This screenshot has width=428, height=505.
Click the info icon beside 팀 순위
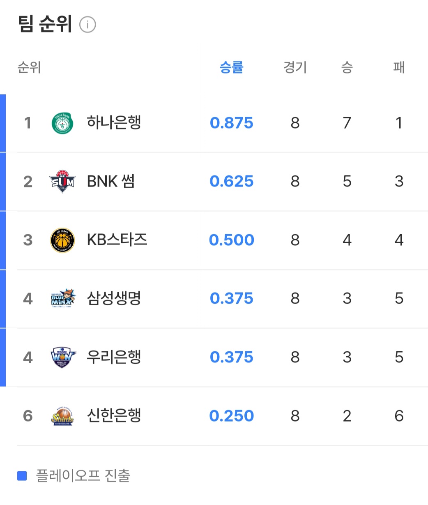point(87,25)
